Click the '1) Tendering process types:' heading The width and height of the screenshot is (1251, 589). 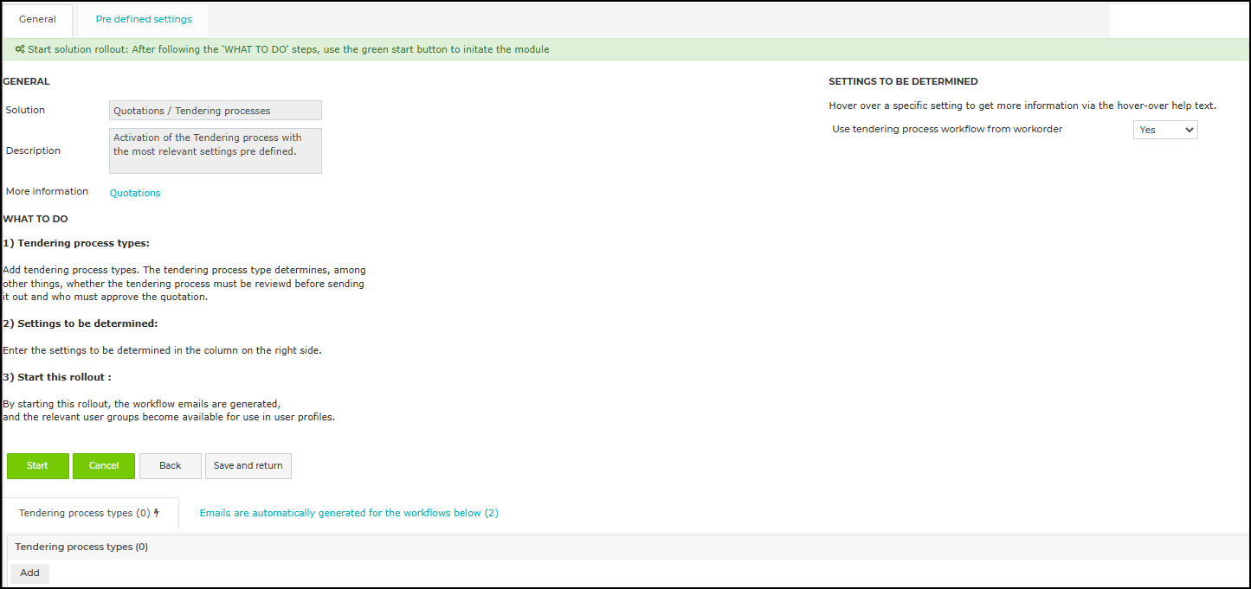coord(76,243)
